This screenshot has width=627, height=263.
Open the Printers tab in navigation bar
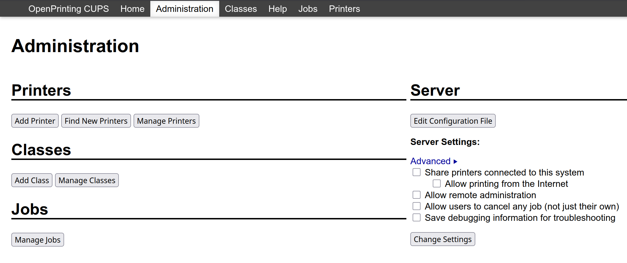pos(344,9)
